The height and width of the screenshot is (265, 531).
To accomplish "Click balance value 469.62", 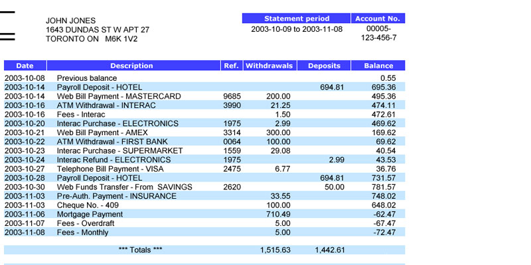I will 384,124.
